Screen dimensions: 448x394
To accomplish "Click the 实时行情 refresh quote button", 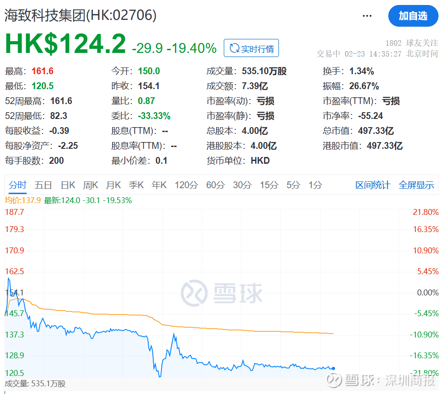I will pos(251,48).
